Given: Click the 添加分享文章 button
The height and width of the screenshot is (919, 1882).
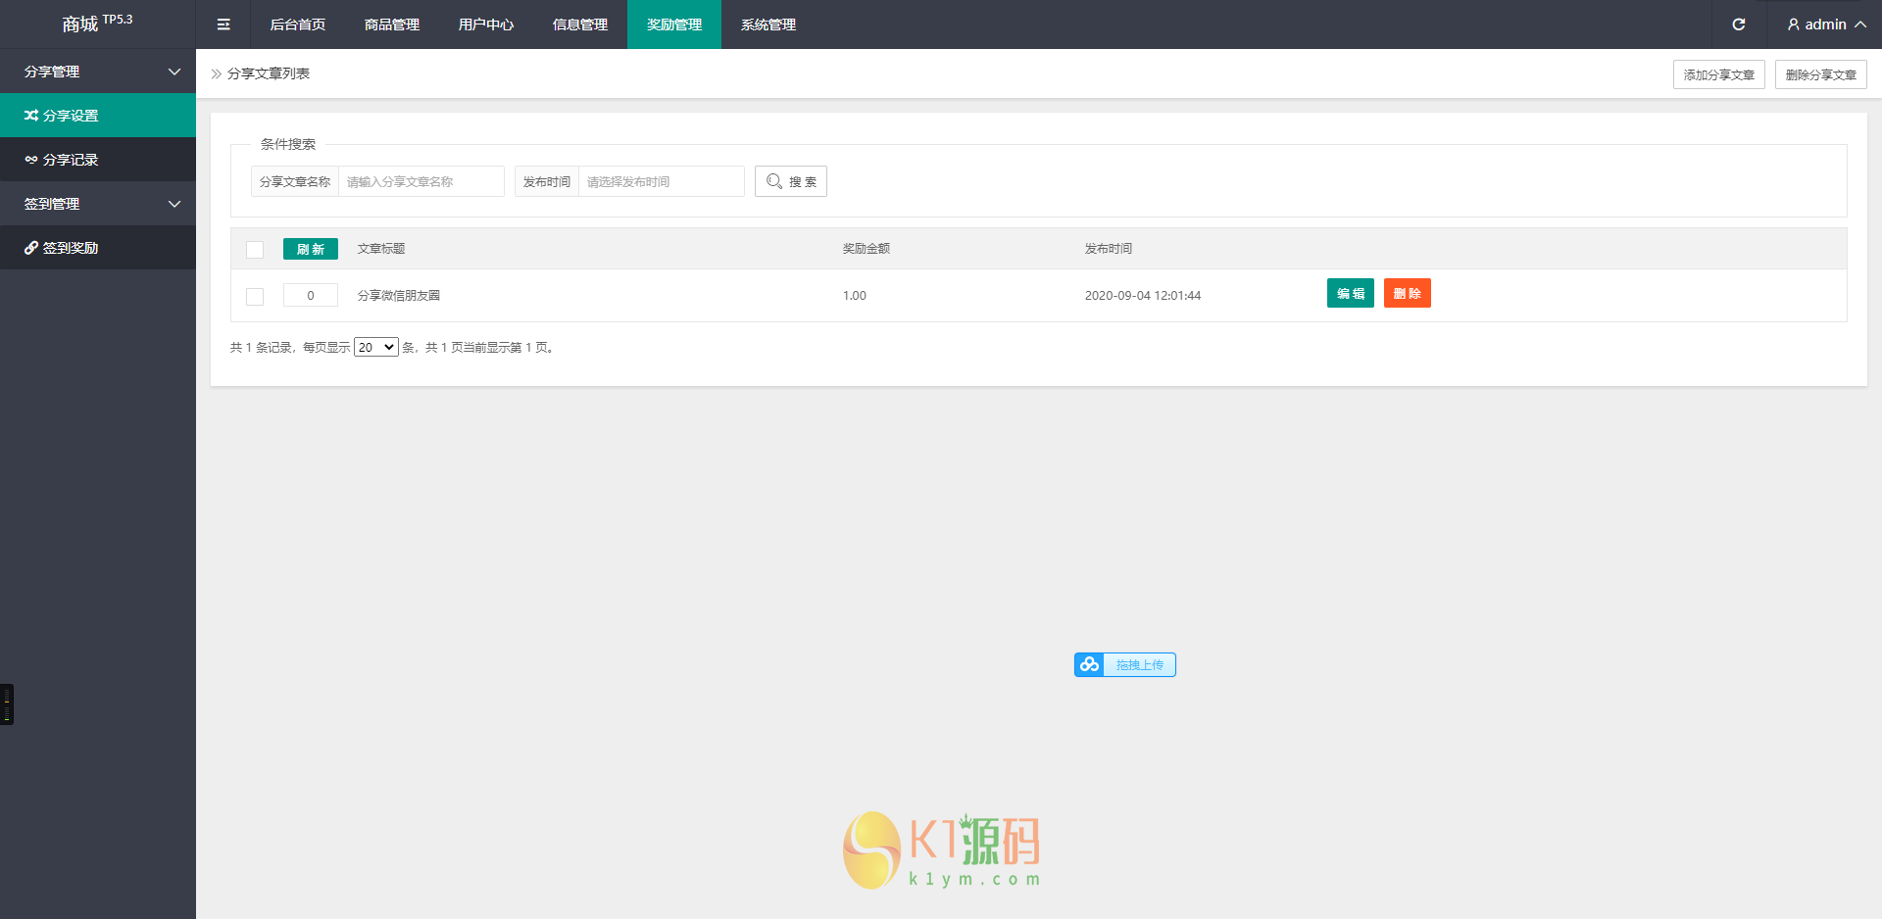Looking at the screenshot, I should click(1719, 74).
